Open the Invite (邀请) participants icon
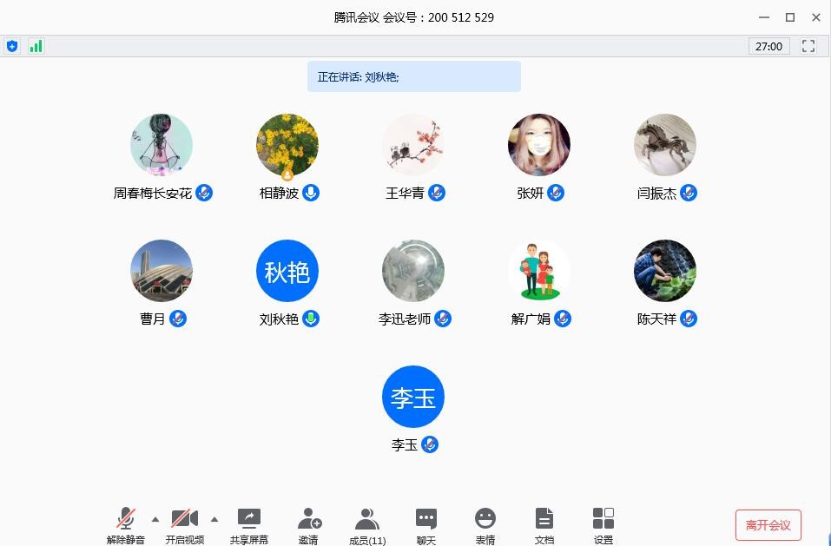Viewport: 831px width, 546px height. (308, 519)
